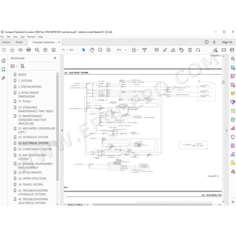Image resolution: width=236 pixels, height=236 pixels.
Task: Open 22. HYDRAULIC SYSTEM bookmark
Action: [x=33, y=137]
